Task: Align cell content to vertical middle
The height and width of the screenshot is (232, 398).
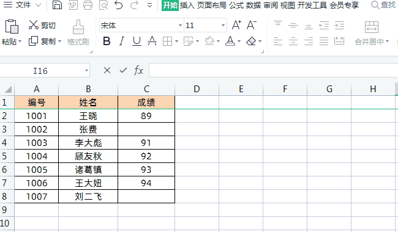Action: tap(293, 25)
